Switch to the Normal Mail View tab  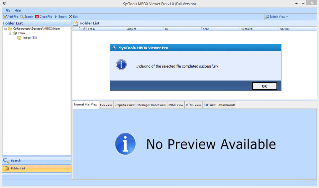pos(86,104)
